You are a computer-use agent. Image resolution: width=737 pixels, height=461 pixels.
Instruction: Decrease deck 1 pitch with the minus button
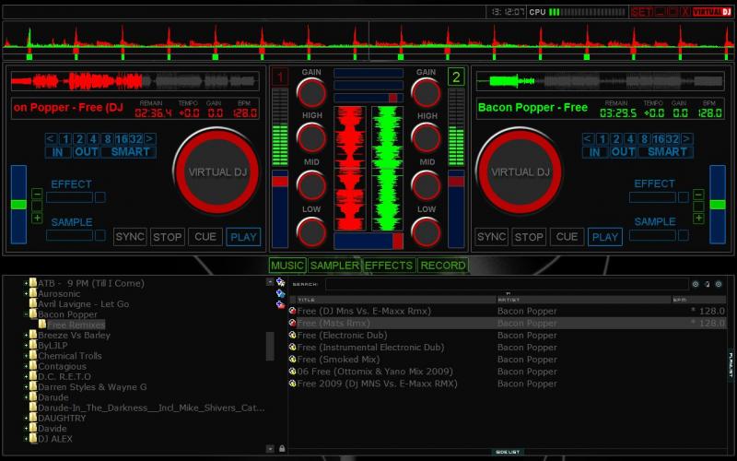pyautogui.click(x=37, y=194)
